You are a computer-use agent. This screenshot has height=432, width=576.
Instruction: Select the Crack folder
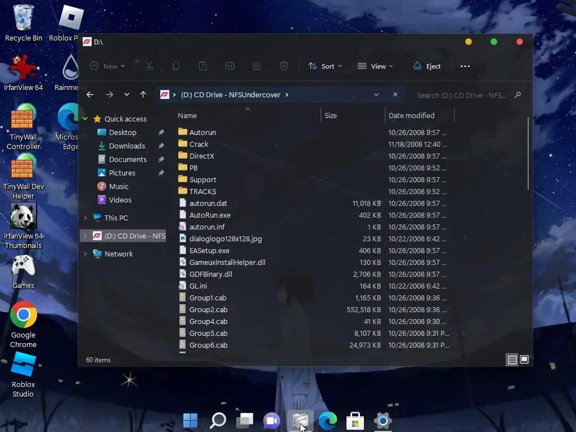pyautogui.click(x=199, y=144)
